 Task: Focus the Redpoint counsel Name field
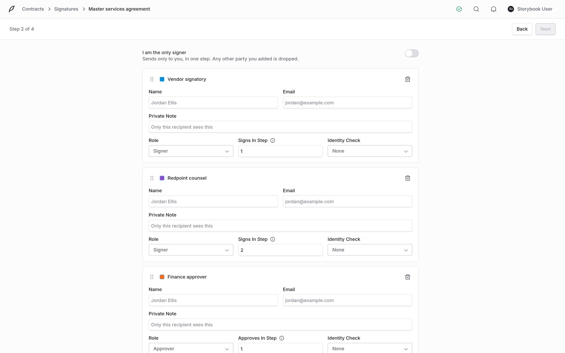[x=213, y=201]
